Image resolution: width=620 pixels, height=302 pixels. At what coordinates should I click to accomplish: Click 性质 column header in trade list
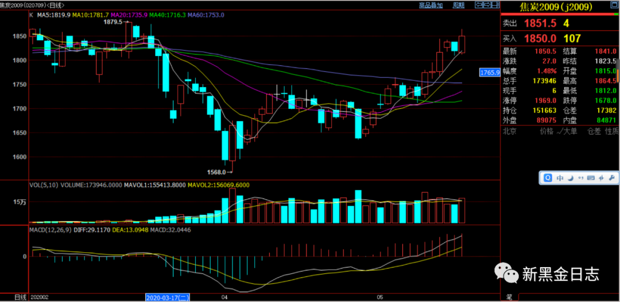611,131
